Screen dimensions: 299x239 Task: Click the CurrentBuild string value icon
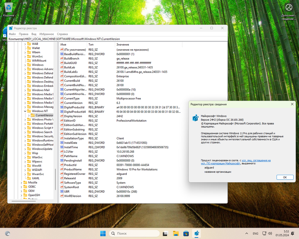pyautogui.click(x=62, y=81)
